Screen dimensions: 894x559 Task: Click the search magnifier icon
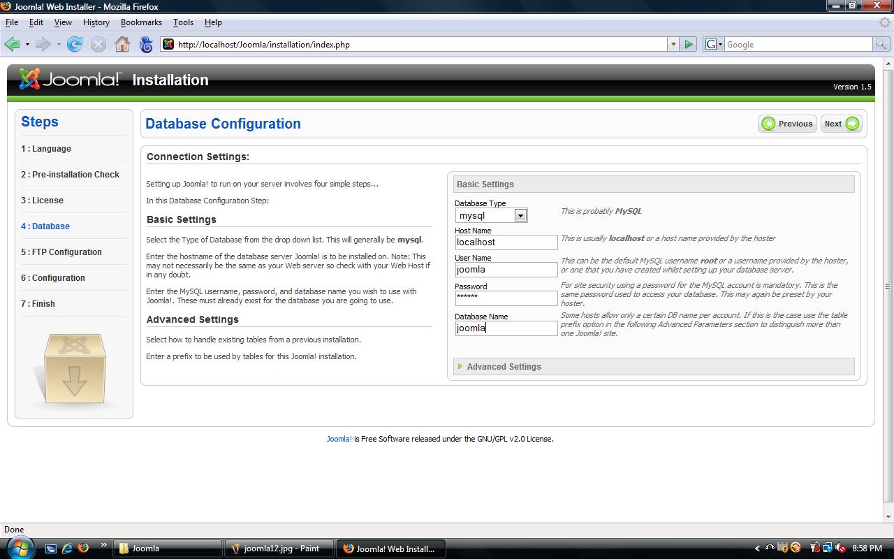click(x=881, y=45)
